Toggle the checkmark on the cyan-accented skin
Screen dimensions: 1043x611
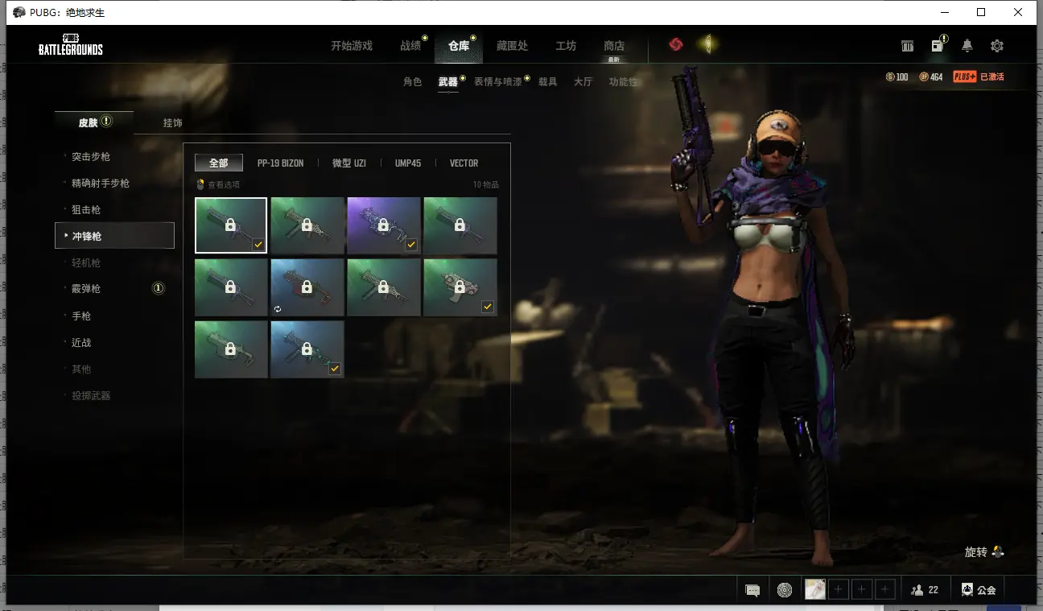click(x=335, y=369)
